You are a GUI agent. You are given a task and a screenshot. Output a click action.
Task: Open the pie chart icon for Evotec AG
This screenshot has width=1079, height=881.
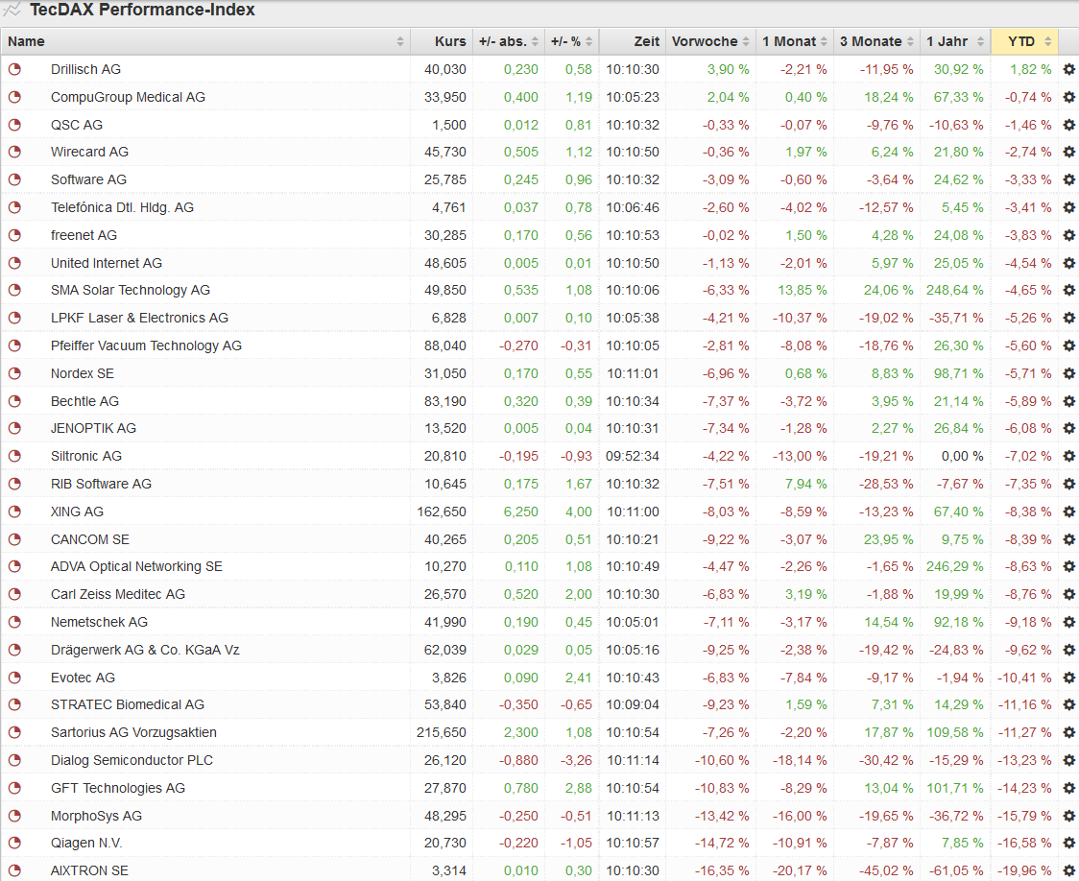(x=14, y=678)
